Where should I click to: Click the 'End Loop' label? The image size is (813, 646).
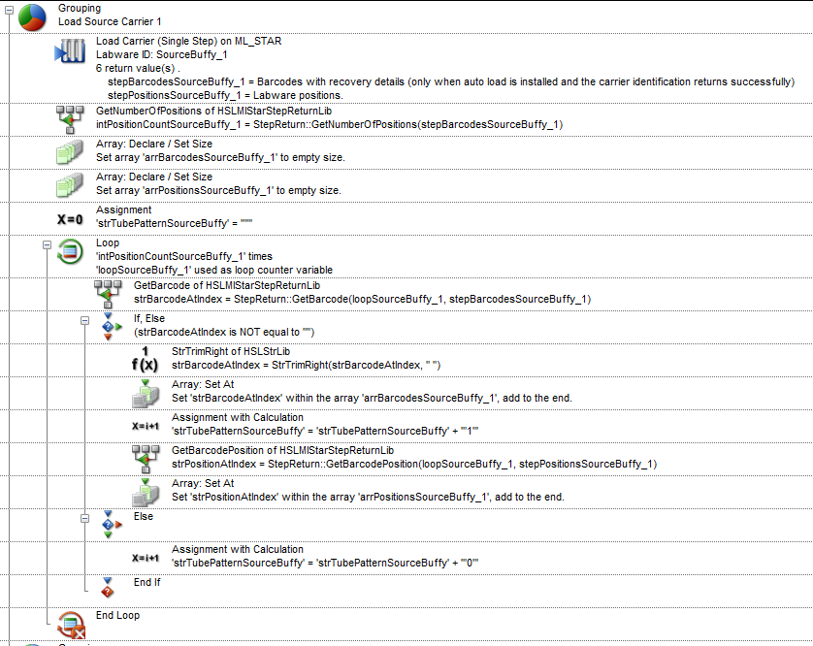pos(117,615)
